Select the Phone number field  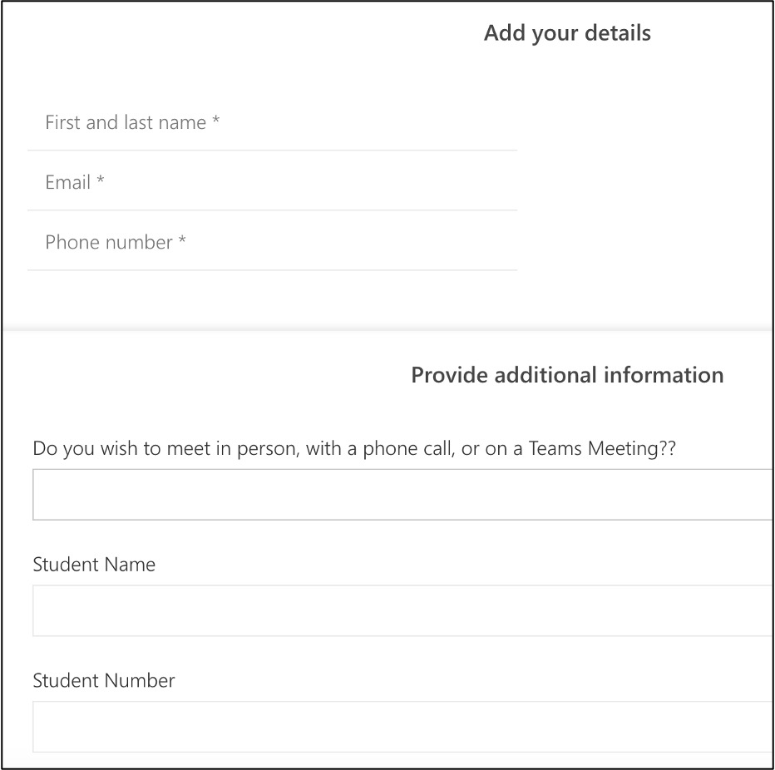[272, 243]
